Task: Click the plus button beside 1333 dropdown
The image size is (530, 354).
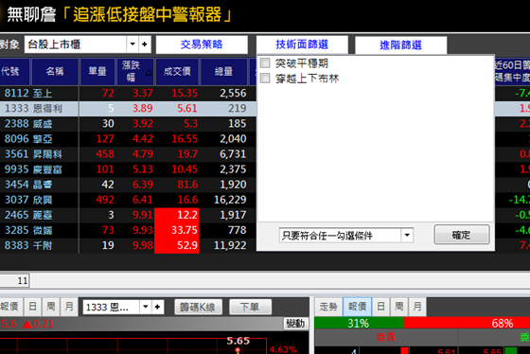Action: (157, 307)
